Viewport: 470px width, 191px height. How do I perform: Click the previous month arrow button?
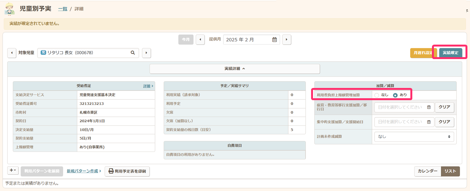point(200,39)
